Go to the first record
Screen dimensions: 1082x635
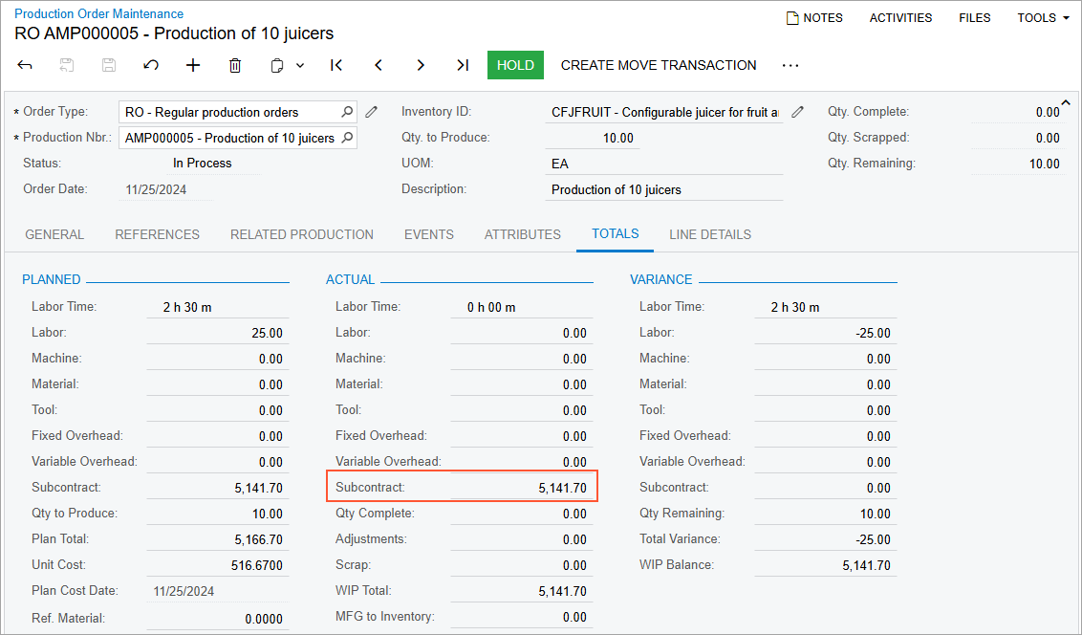click(336, 65)
